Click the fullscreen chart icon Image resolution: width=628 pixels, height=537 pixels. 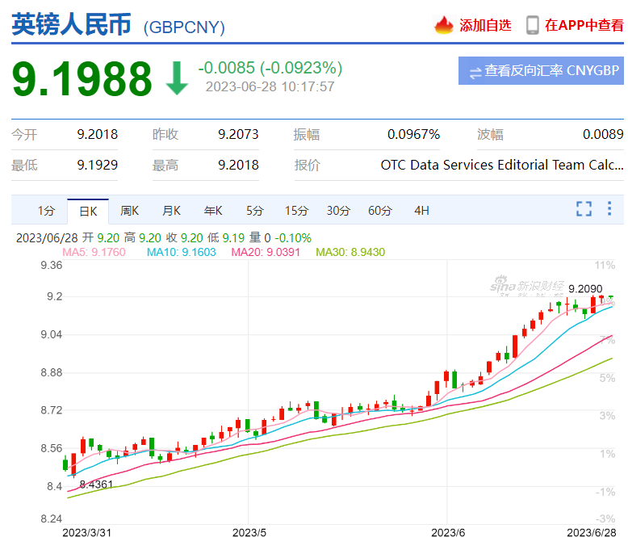(584, 209)
